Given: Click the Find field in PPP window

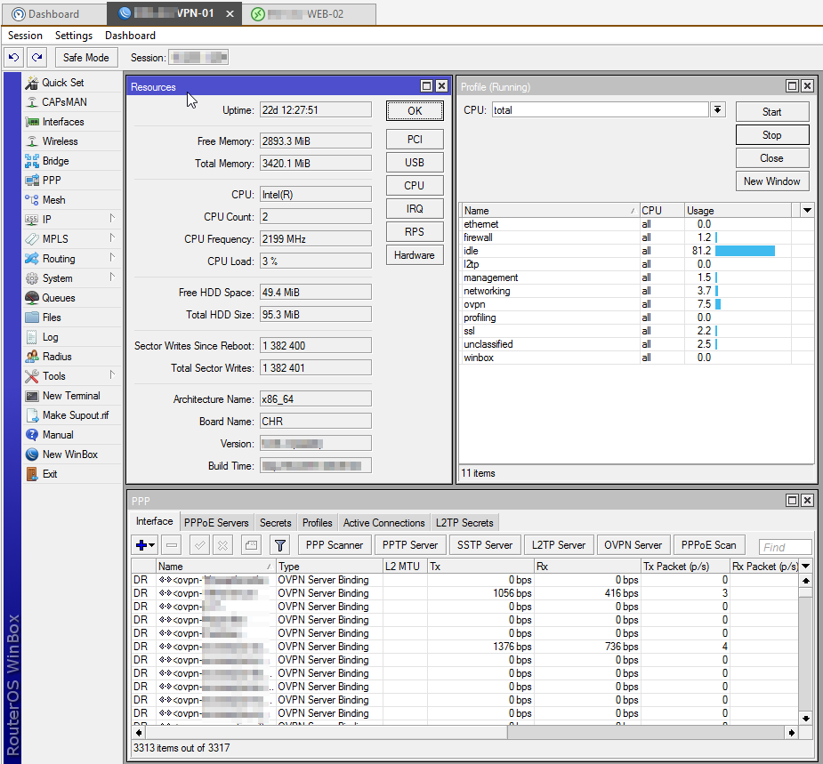Looking at the screenshot, I should click(786, 547).
